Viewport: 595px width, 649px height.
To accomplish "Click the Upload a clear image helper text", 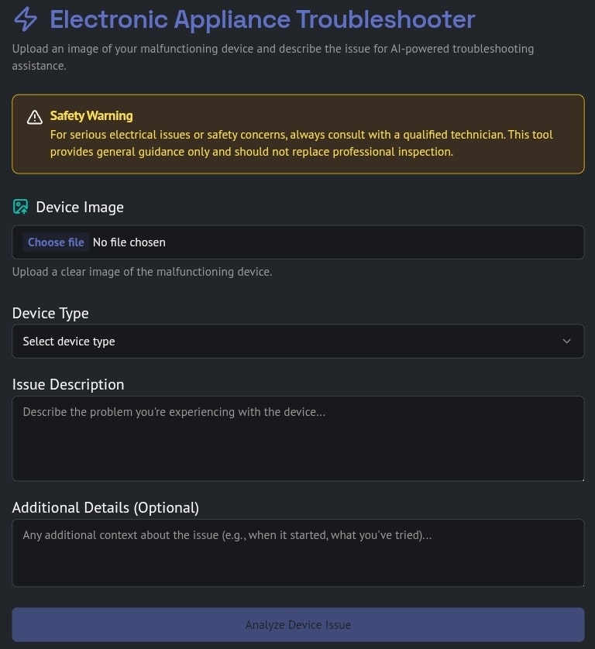I will (142, 272).
